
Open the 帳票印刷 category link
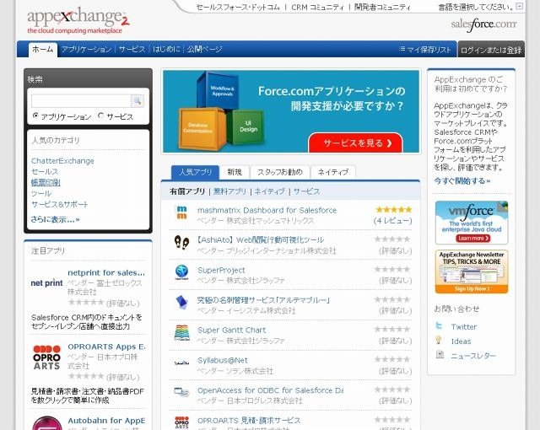[x=46, y=182]
